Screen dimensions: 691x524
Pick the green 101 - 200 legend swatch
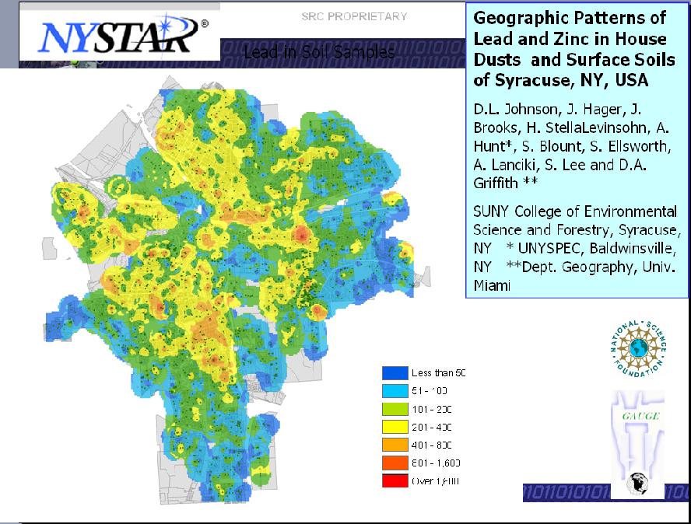pyautogui.click(x=394, y=409)
